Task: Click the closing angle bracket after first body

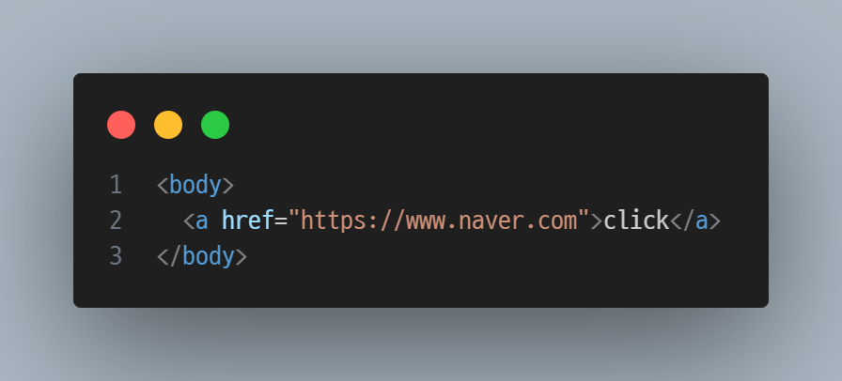Action: pos(228,186)
